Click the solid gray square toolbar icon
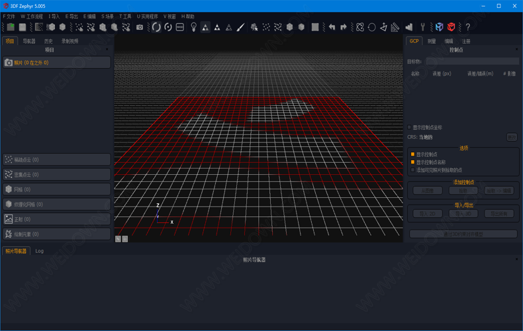The image size is (523, 331). click(315, 27)
